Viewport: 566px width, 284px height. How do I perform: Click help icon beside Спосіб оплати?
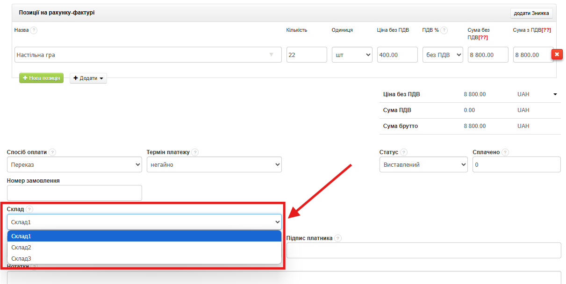click(52, 152)
